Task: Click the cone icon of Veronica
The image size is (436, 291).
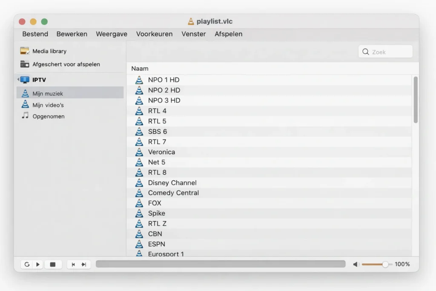Action: (139, 152)
